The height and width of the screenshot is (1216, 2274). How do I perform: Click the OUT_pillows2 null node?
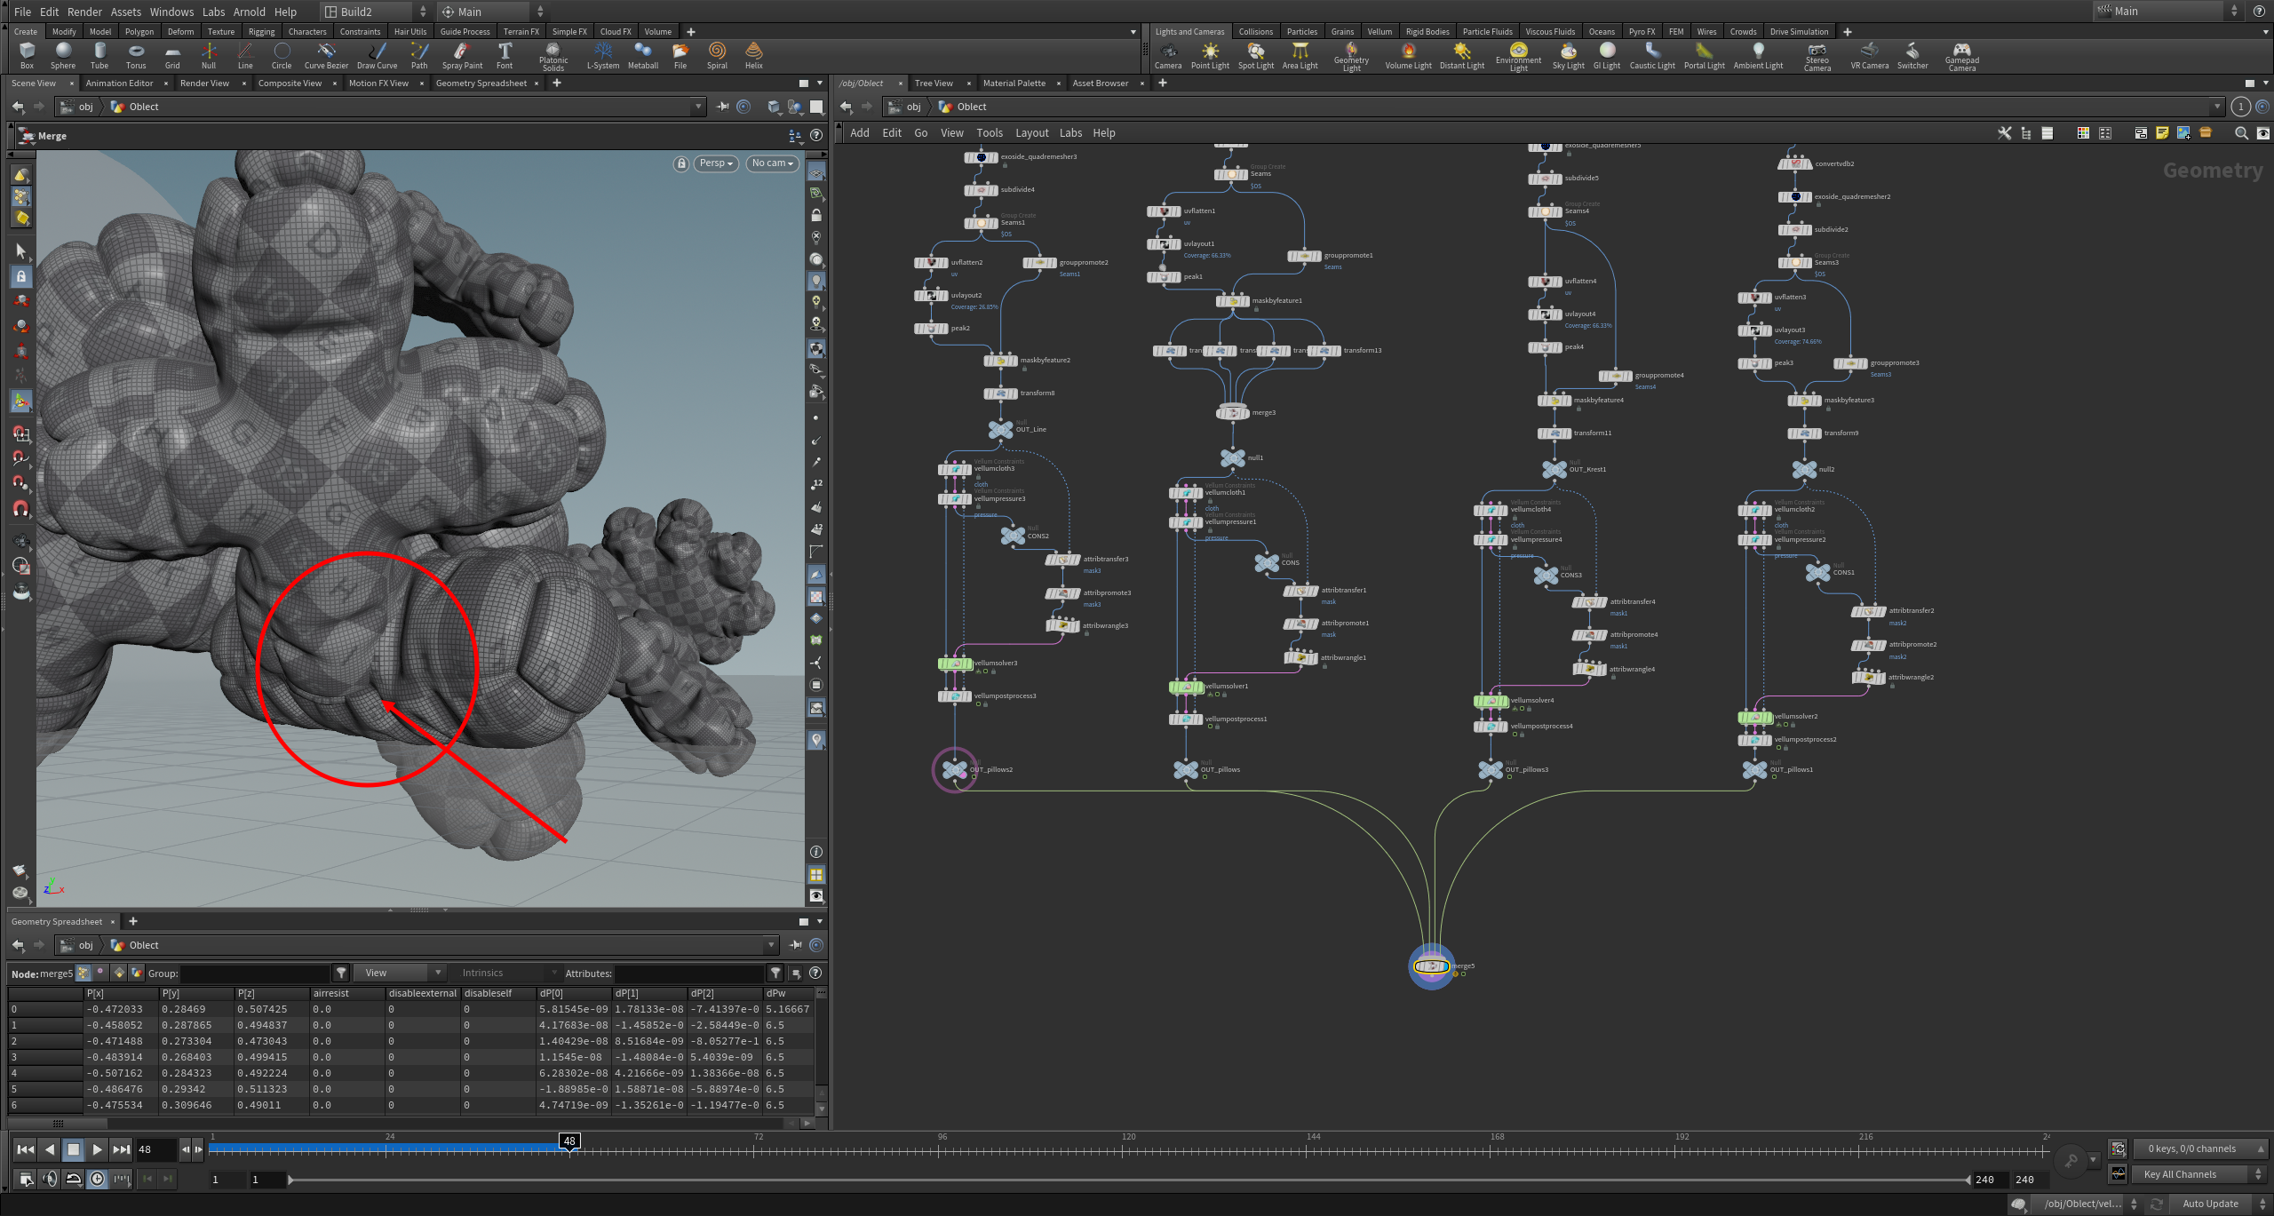[955, 769]
